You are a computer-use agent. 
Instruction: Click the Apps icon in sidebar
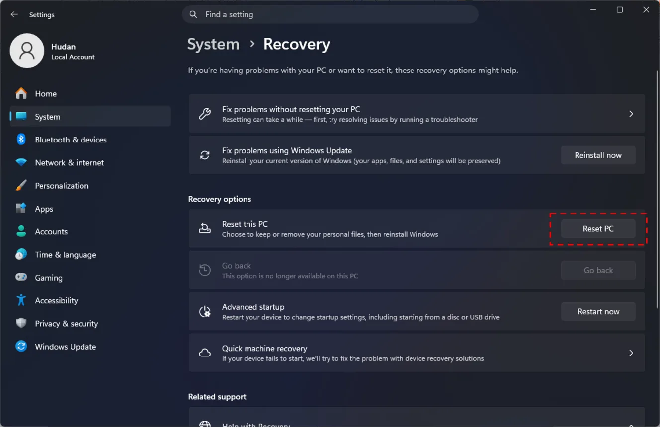pyautogui.click(x=21, y=209)
